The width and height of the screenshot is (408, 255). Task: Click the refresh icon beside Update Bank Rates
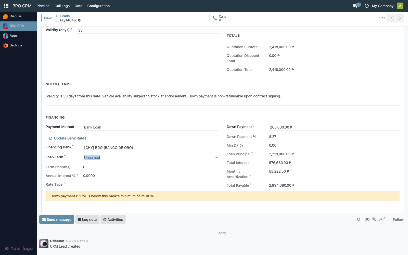pos(50,138)
